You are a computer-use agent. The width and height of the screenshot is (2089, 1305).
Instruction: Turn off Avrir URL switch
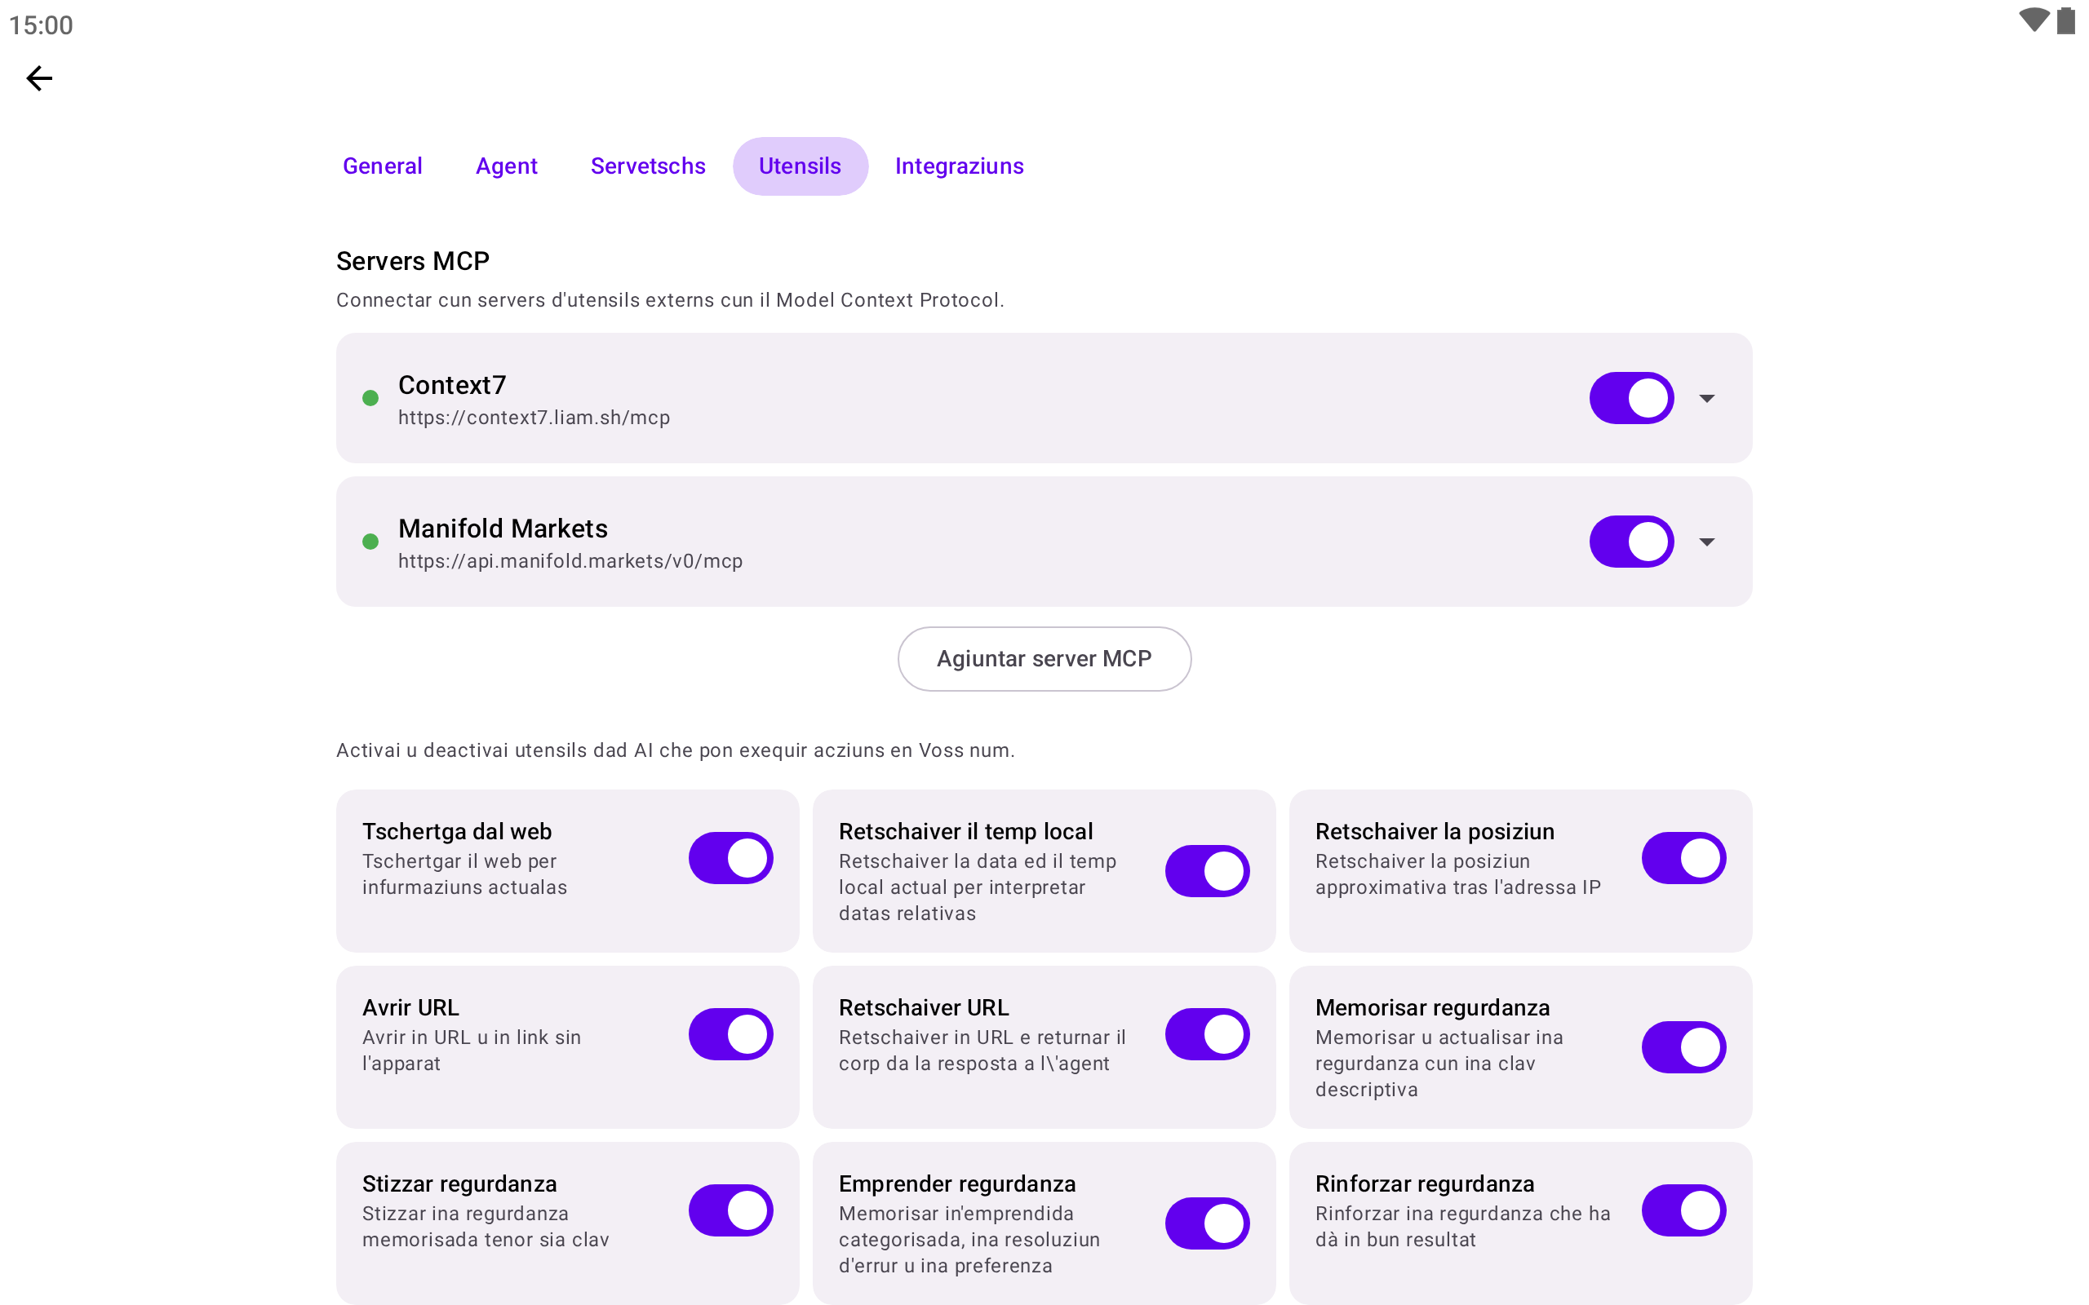(730, 1034)
